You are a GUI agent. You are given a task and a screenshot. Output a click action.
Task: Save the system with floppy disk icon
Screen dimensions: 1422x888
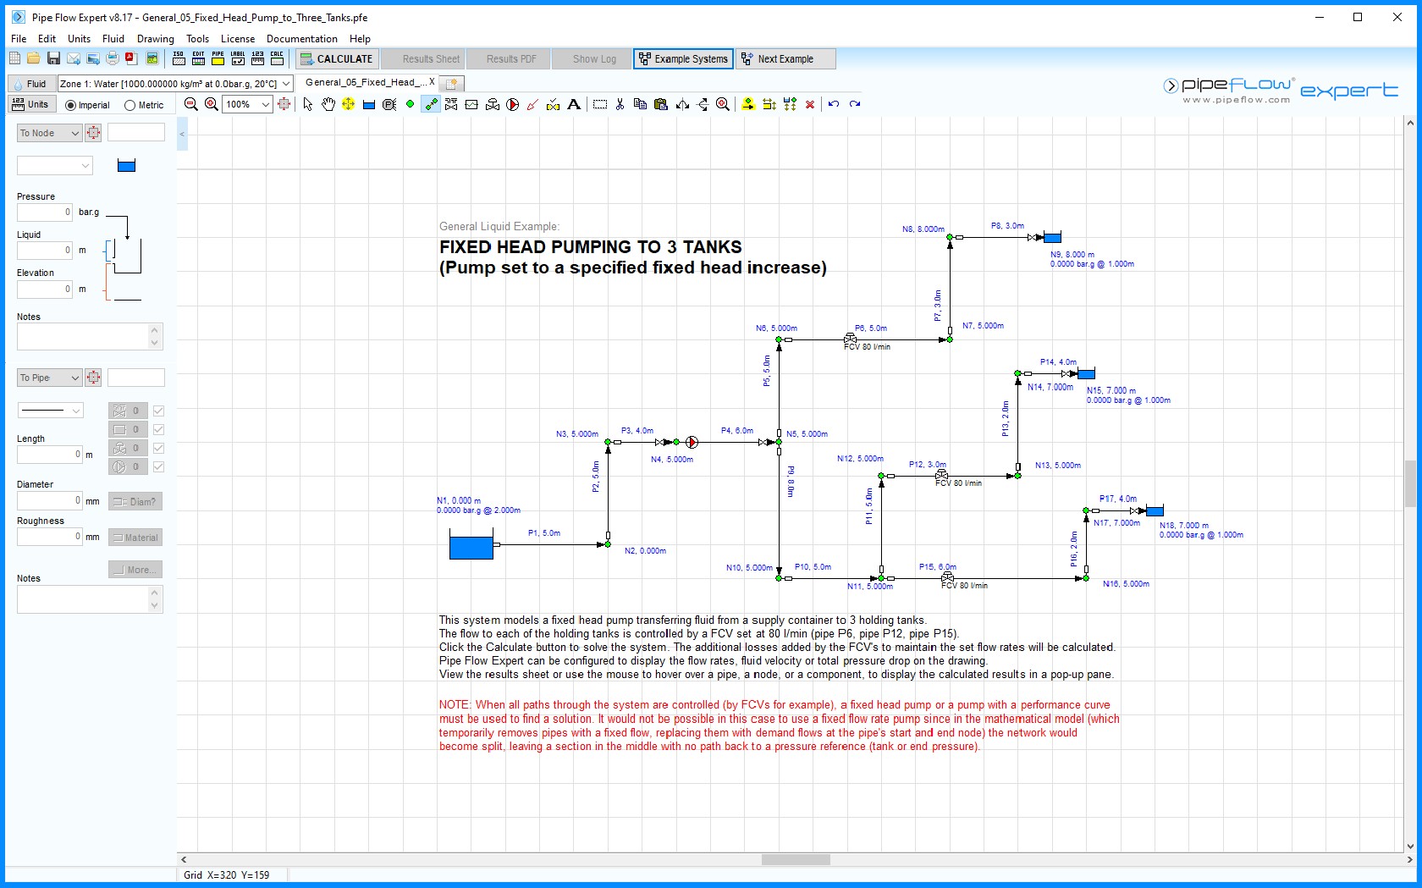tap(53, 58)
